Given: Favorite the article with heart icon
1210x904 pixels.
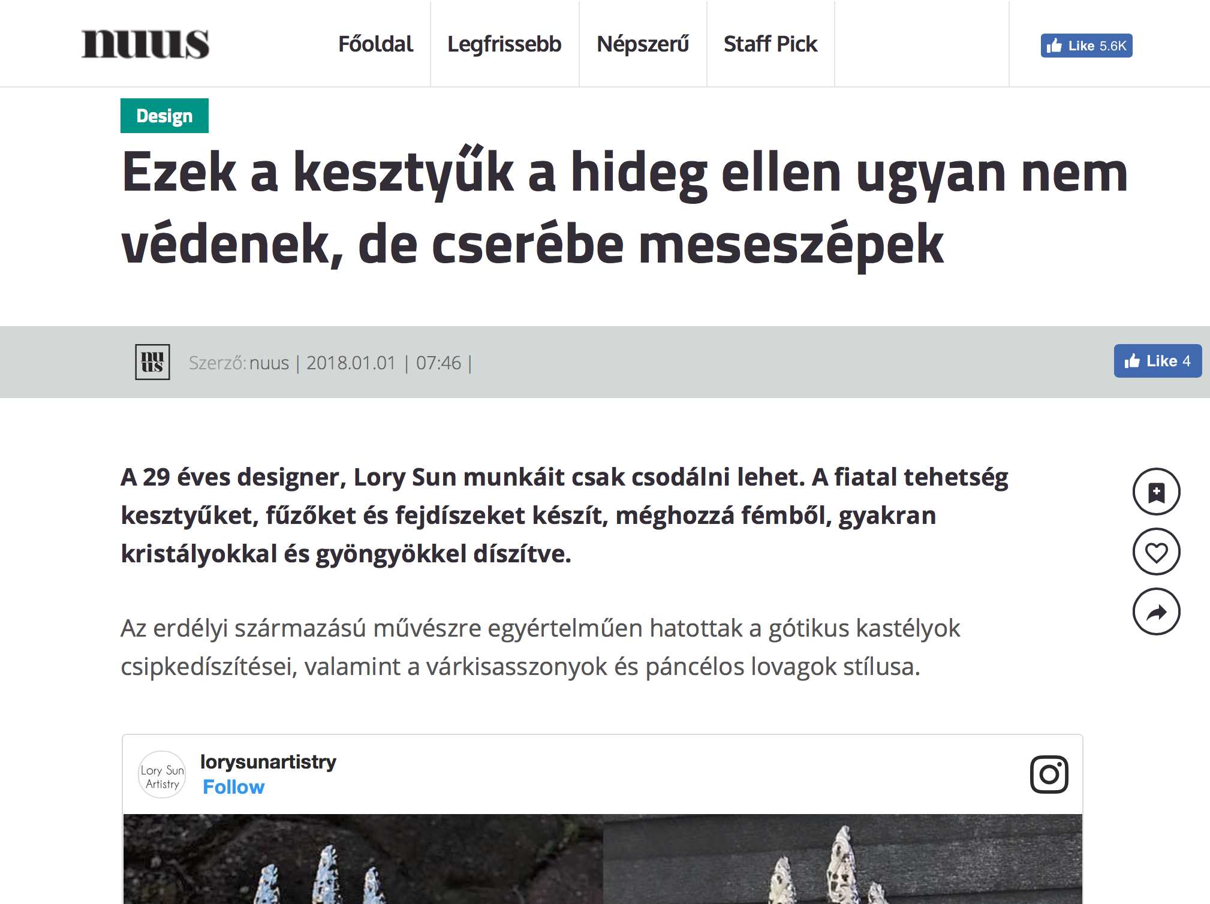Looking at the screenshot, I should (x=1157, y=552).
